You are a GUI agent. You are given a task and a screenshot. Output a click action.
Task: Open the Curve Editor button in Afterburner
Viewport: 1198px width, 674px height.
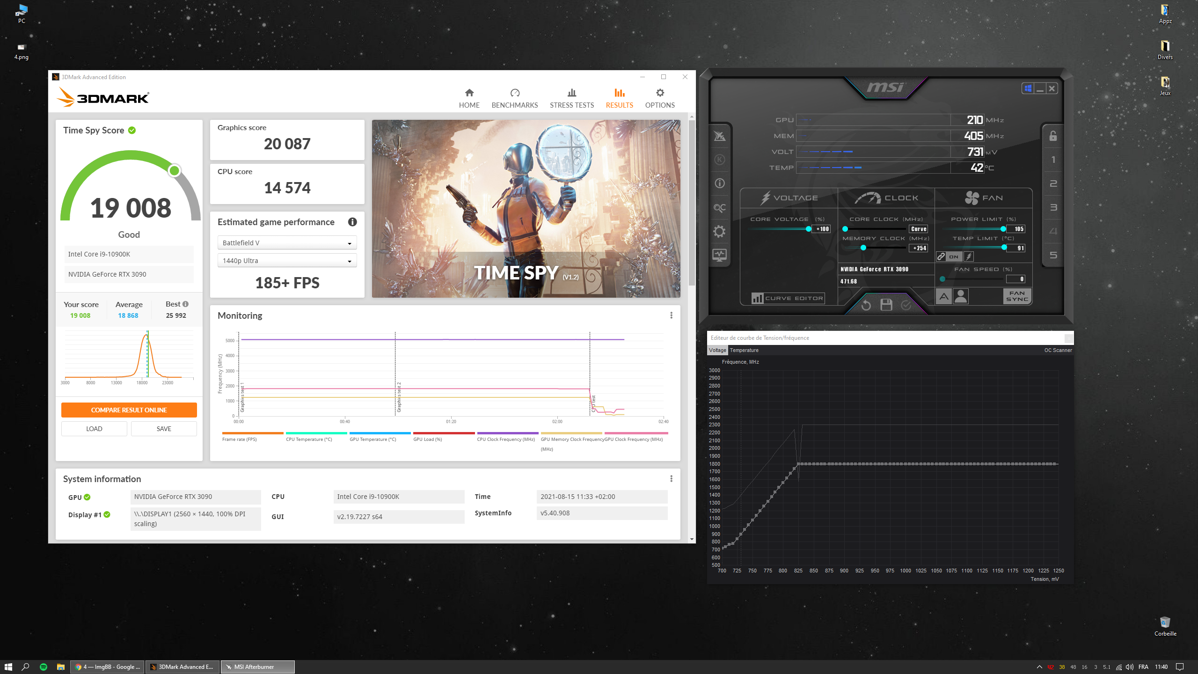[x=788, y=298]
